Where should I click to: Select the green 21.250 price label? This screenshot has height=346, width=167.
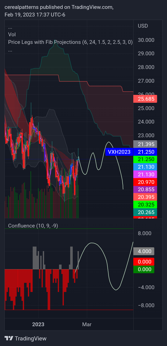145,160
